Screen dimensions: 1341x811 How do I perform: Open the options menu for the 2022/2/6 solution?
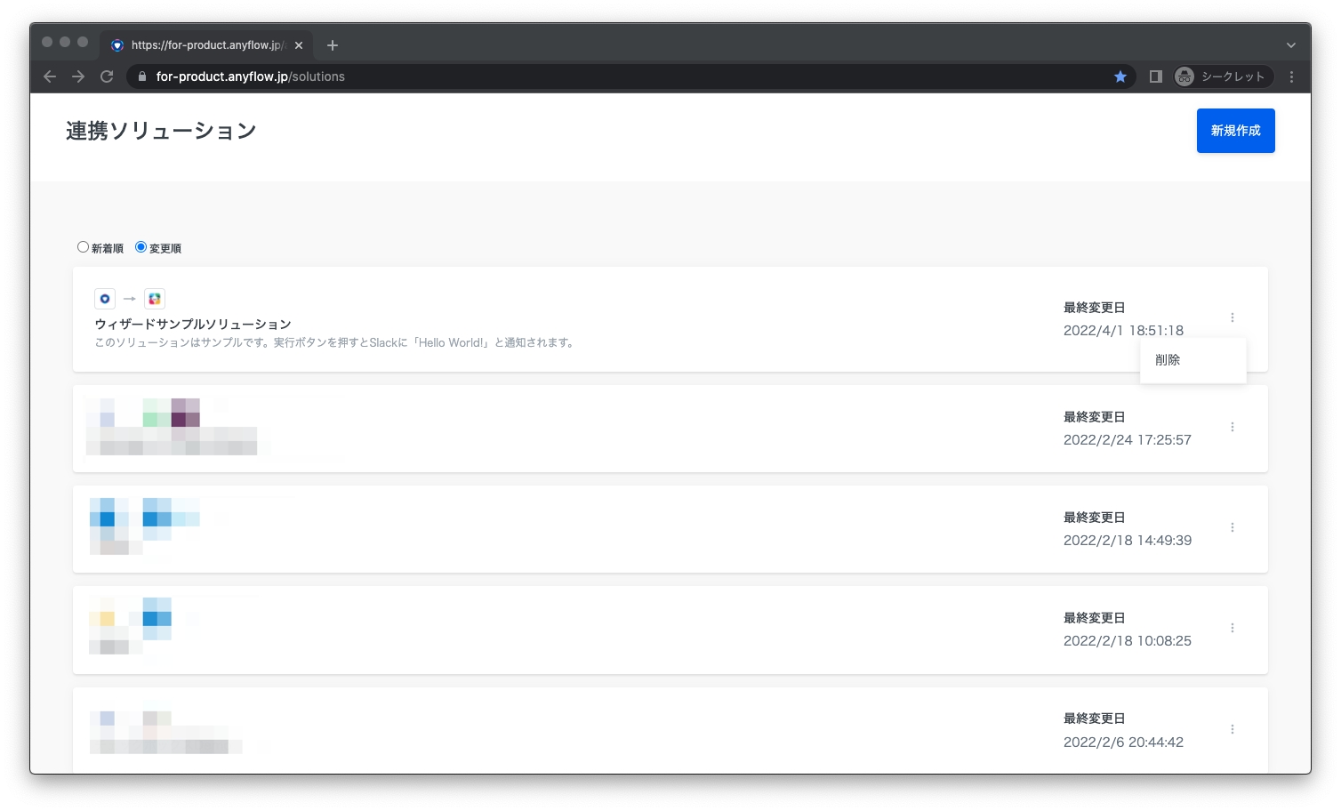1232,729
